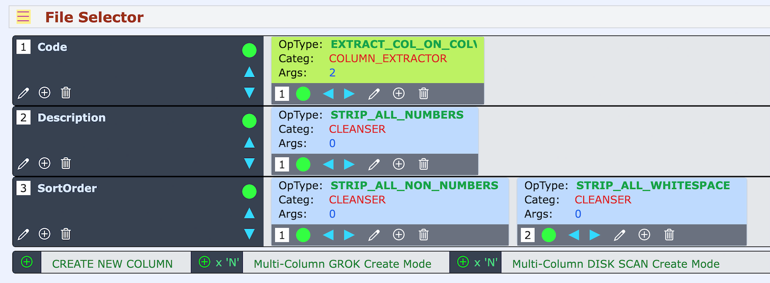Edit the EXTRACT_COL_ON_COL operation
Viewport: 770px width, 283px height.
pyautogui.click(x=374, y=93)
